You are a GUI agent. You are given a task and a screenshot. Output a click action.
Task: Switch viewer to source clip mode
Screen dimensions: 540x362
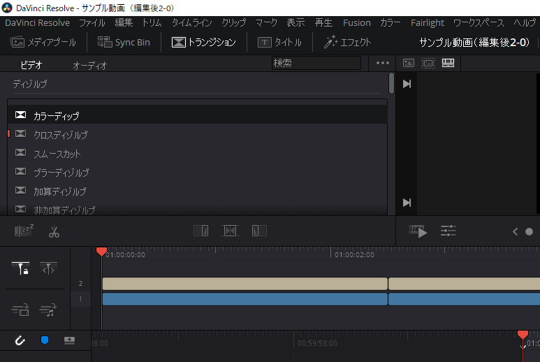pos(409,63)
